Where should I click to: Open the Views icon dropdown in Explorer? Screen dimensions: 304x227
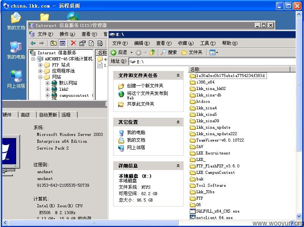(214, 52)
